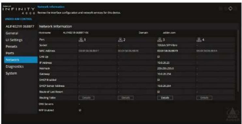Screen dimensions: 242x124
Task: Toggle the NTP Enabled checkbox
Action: coord(80,110)
